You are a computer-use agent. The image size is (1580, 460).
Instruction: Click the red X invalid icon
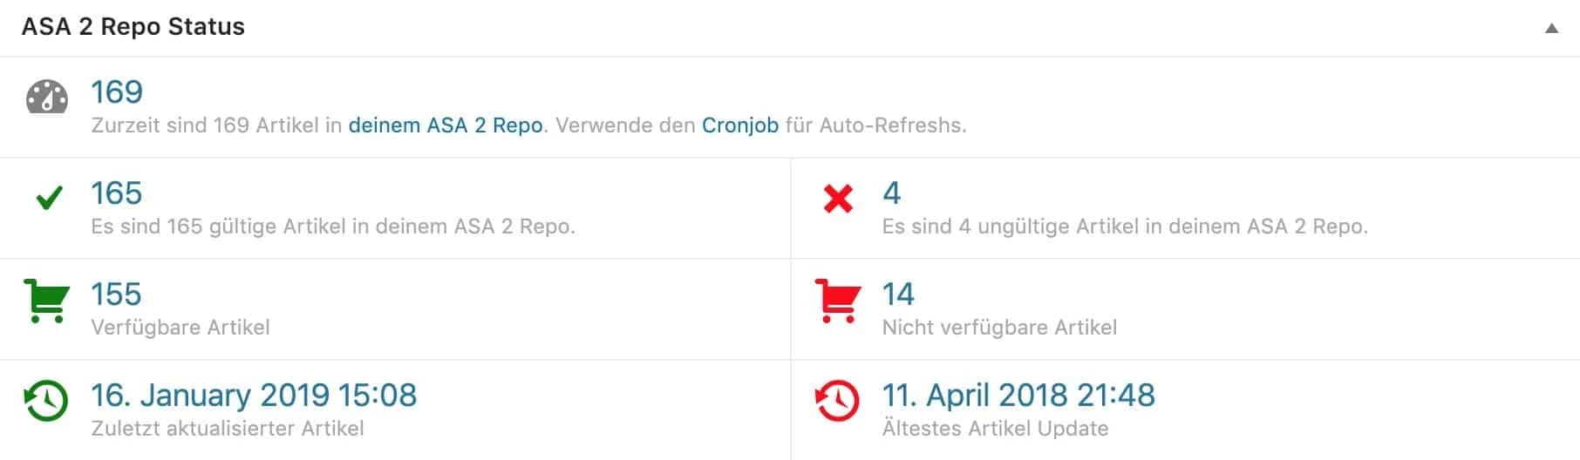[x=838, y=199]
